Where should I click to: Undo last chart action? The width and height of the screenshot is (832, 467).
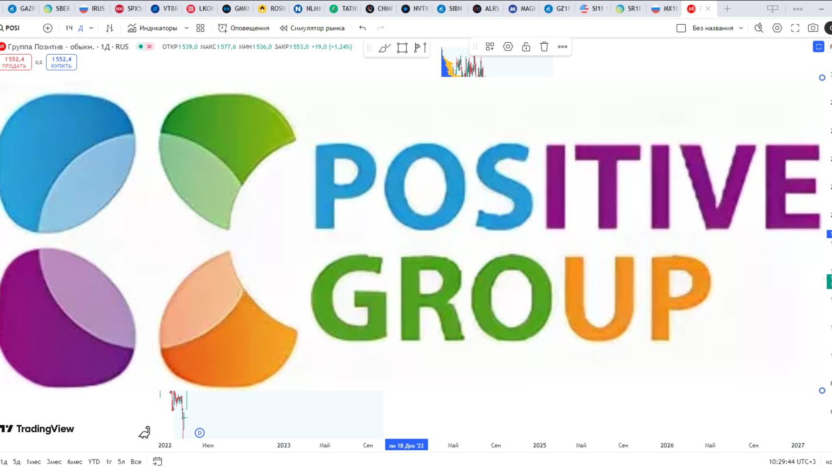pyautogui.click(x=362, y=28)
